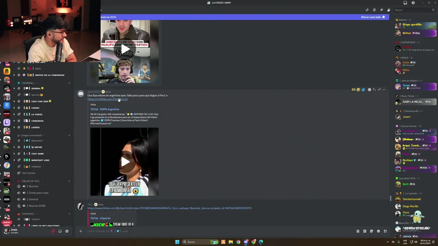Open File Explorer from the taskbar
The height and width of the screenshot is (246, 438).
point(231,242)
